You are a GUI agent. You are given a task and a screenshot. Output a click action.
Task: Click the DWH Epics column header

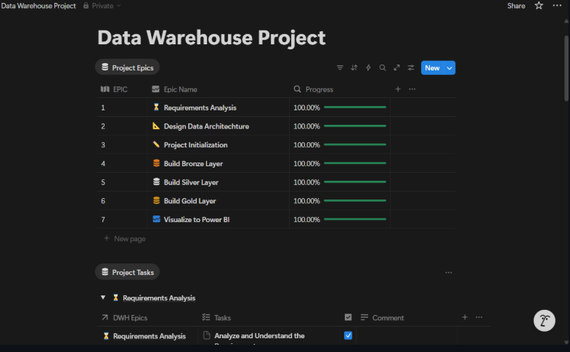124,318
